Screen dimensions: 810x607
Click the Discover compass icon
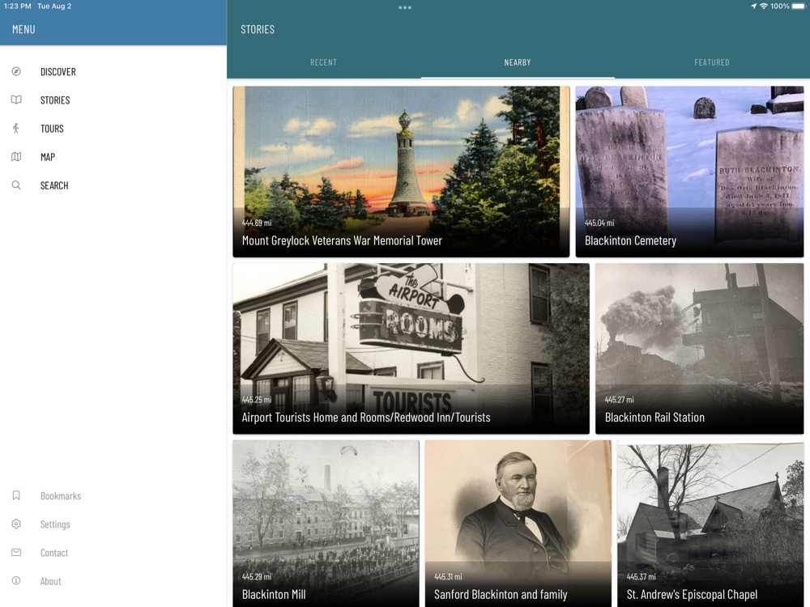tap(16, 72)
